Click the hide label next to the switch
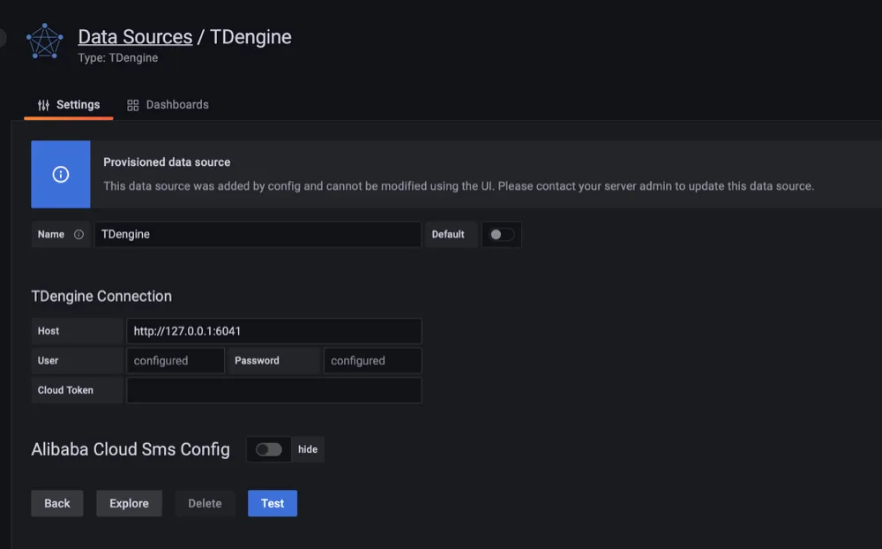This screenshot has height=549, width=882. coord(307,449)
